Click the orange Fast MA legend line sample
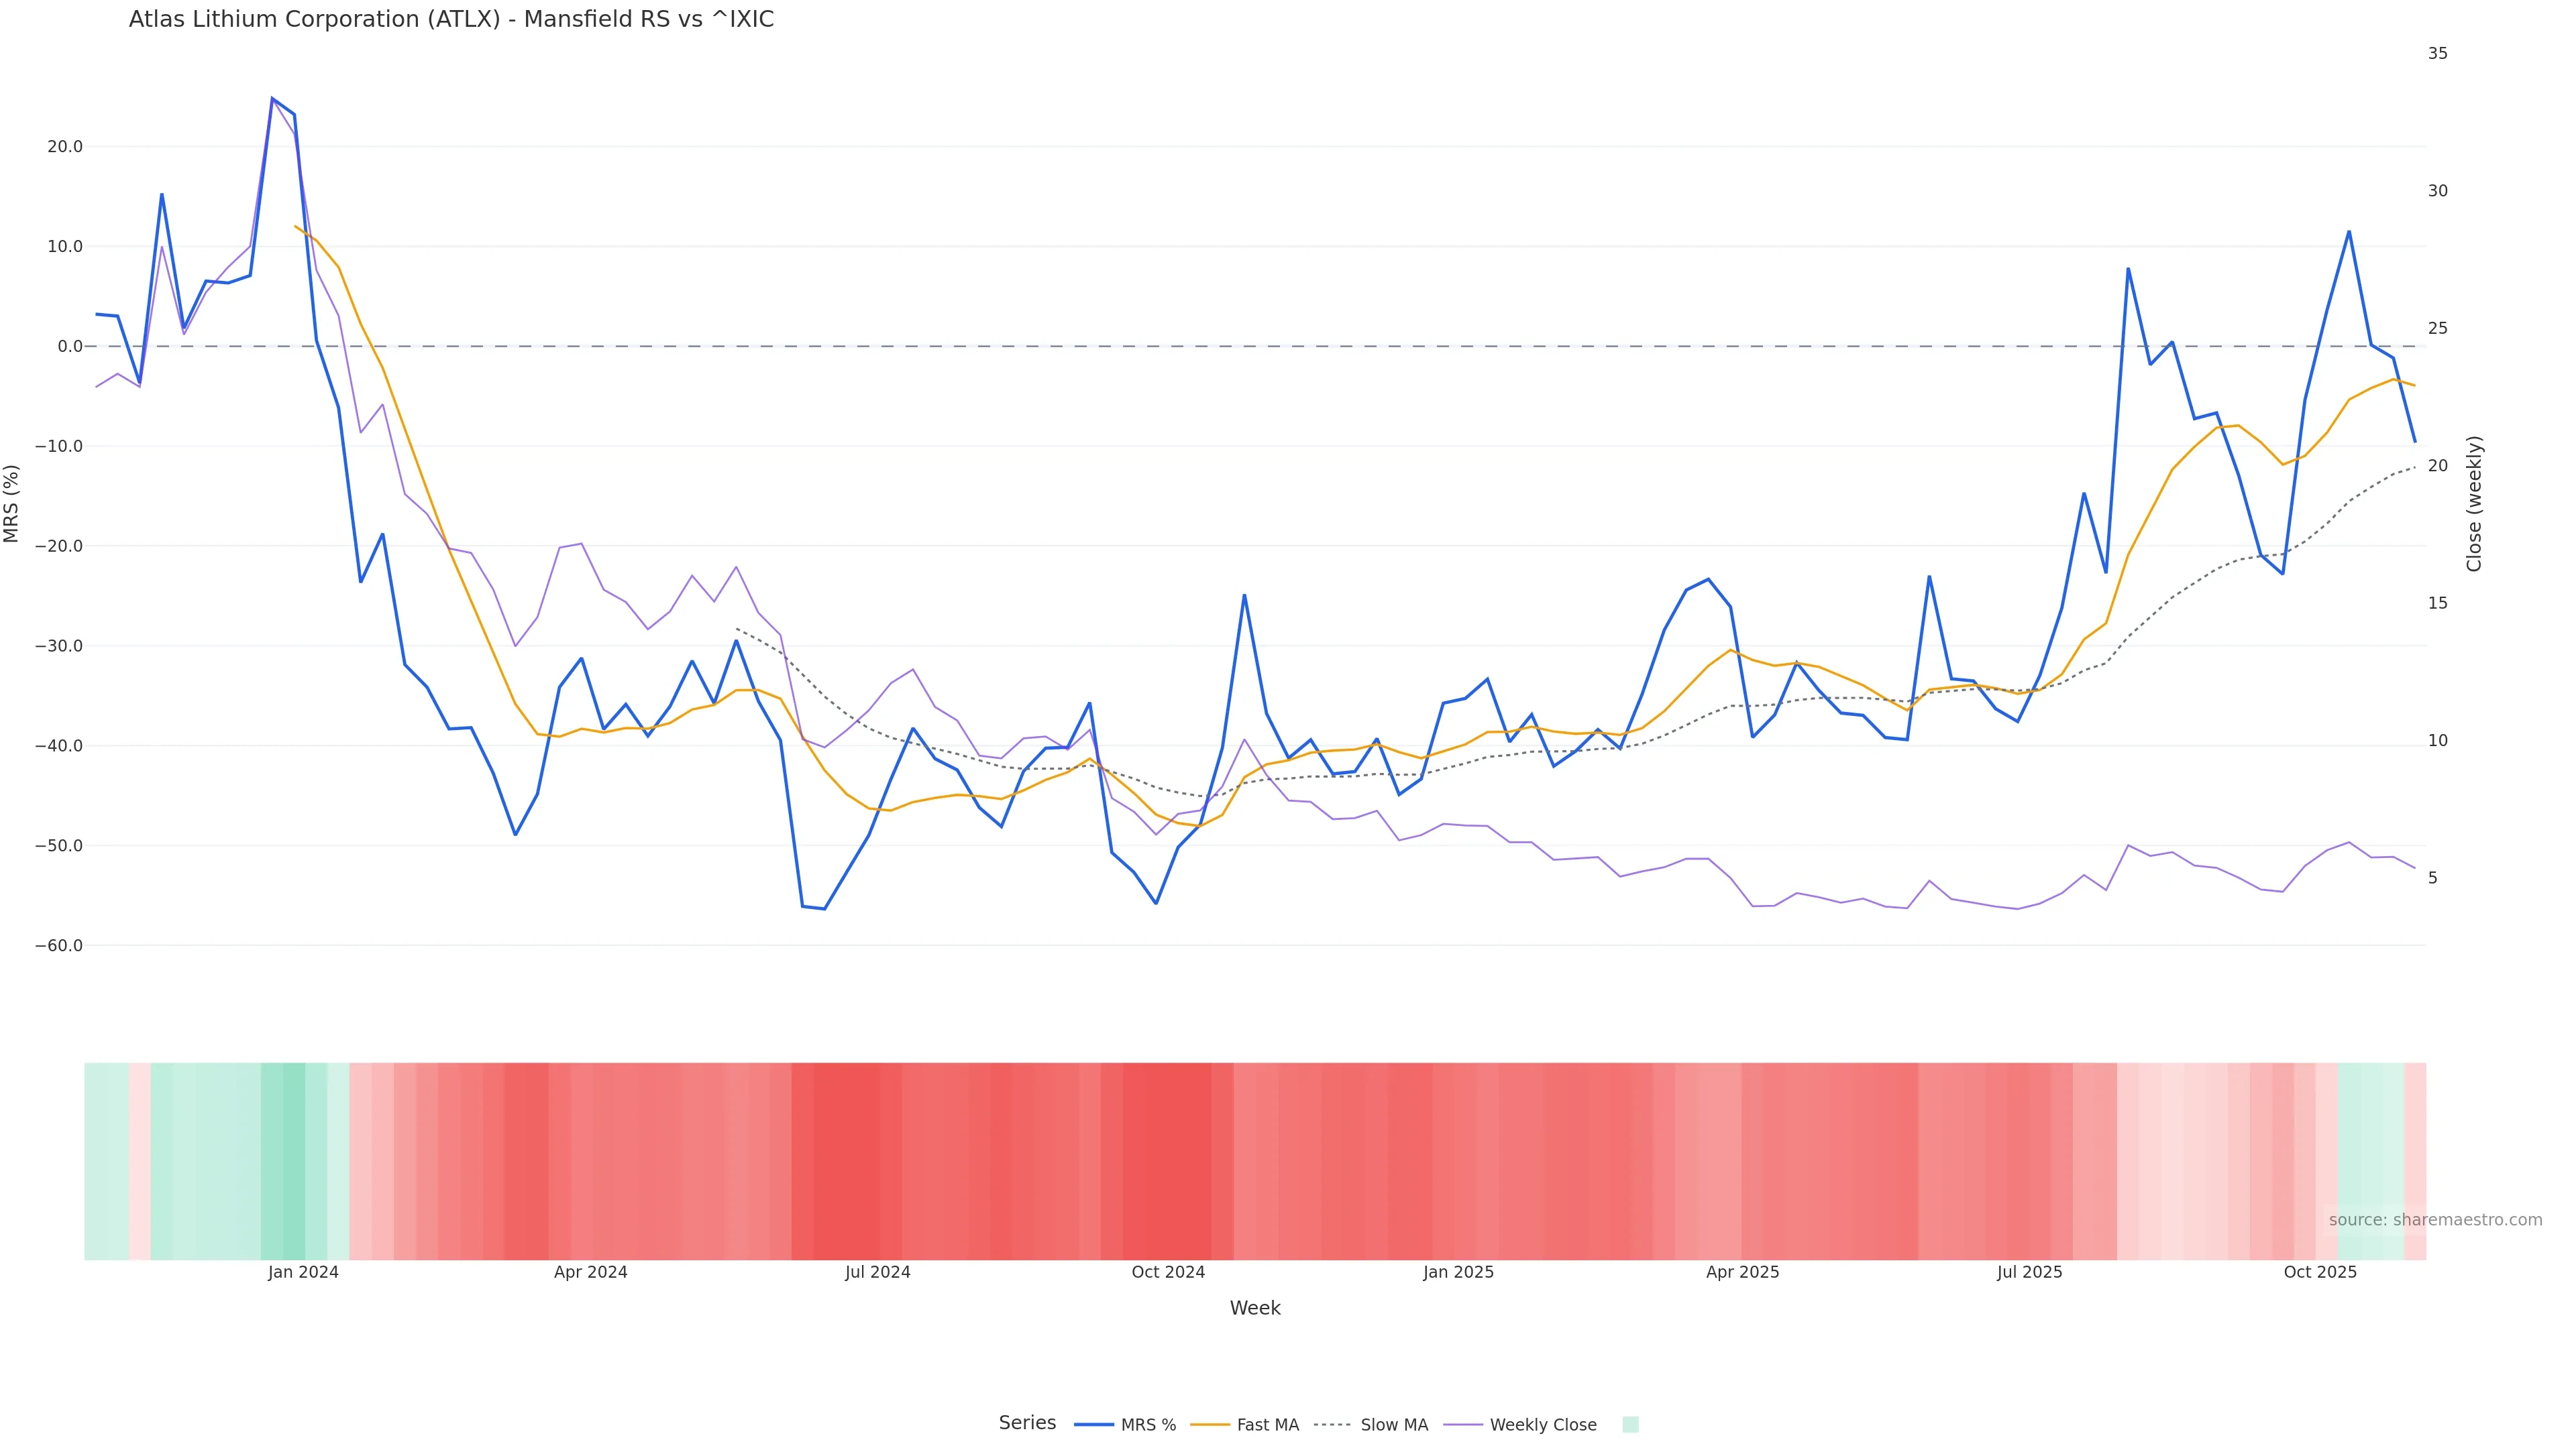Screen dimensions: 2576x1448 1210,1425
